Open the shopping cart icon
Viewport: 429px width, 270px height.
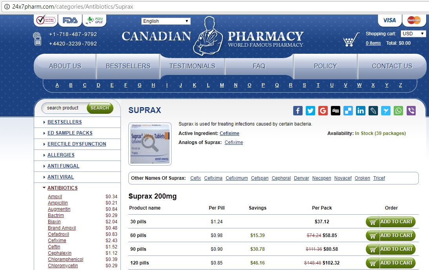coord(351,40)
